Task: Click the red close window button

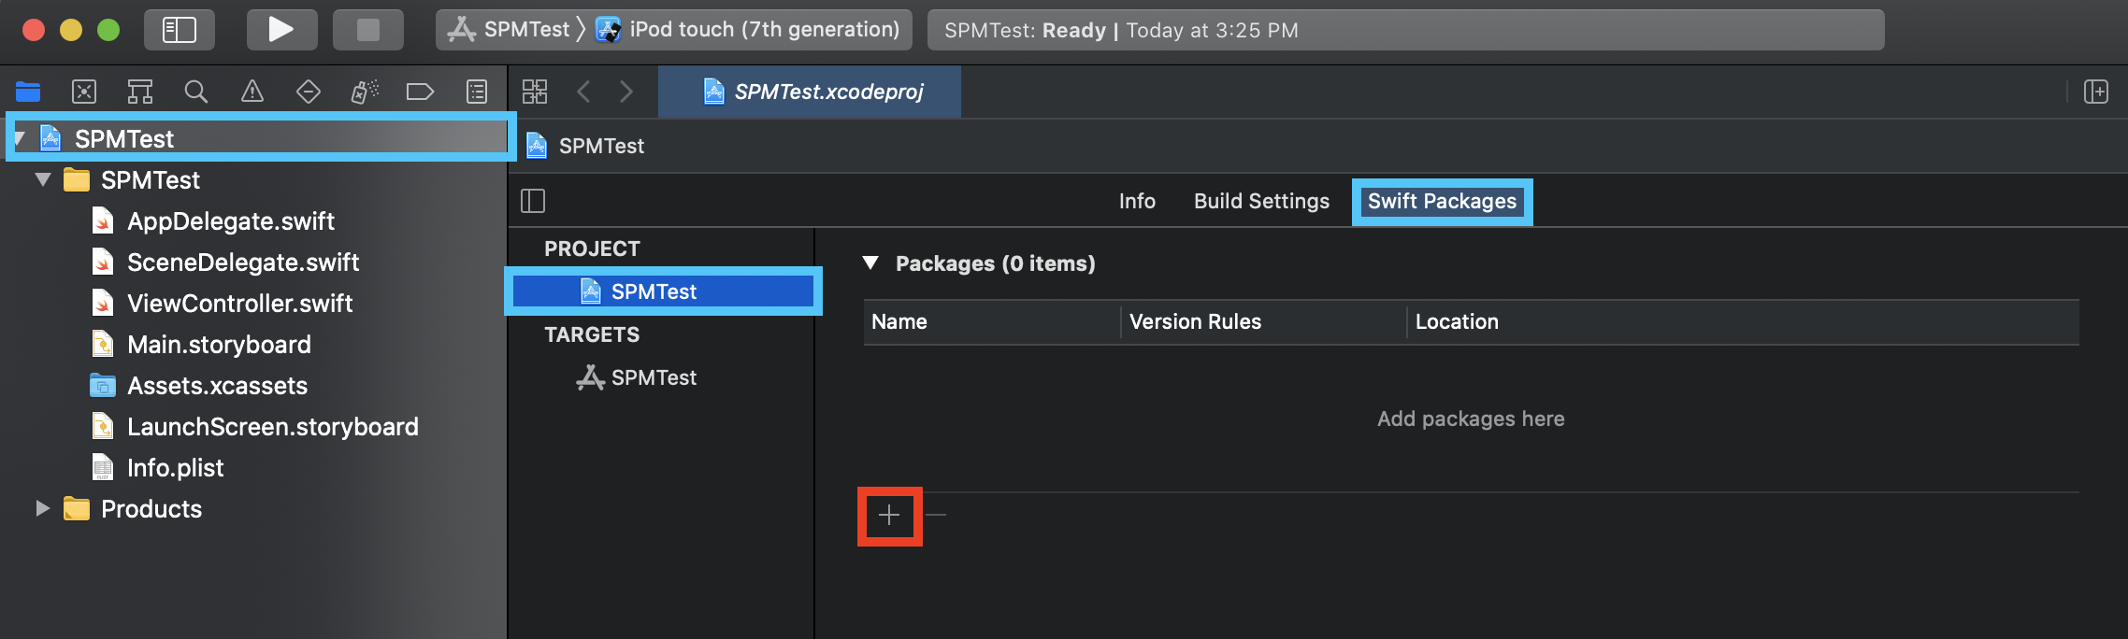Action: click(x=34, y=30)
